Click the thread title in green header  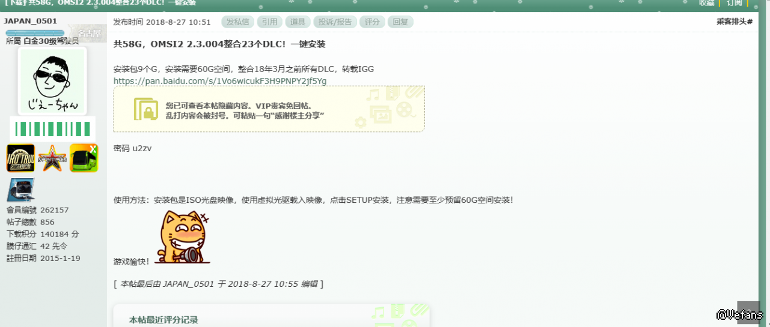click(100, 3)
